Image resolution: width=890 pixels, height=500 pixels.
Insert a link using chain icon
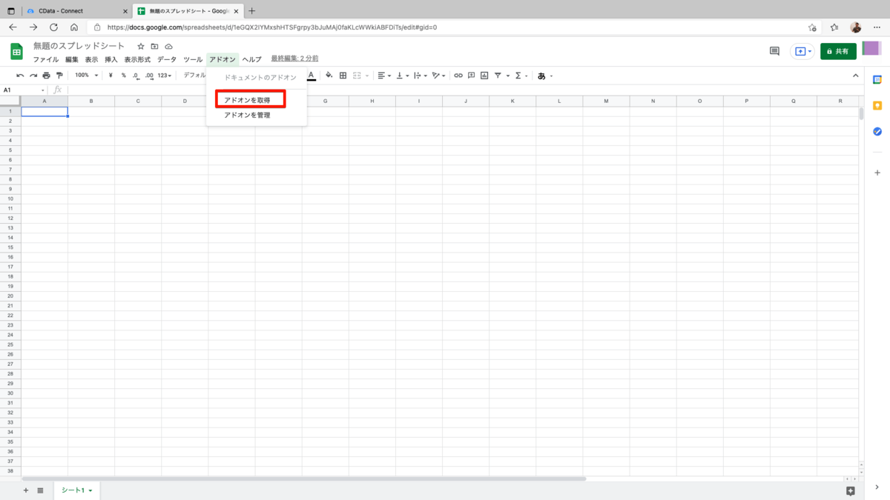(x=458, y=76)
